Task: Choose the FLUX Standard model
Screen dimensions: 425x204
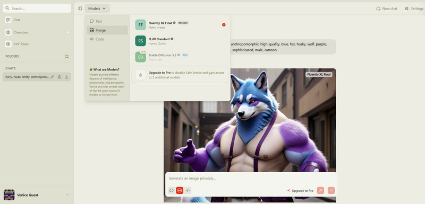Action: click(x=180, y=41)
